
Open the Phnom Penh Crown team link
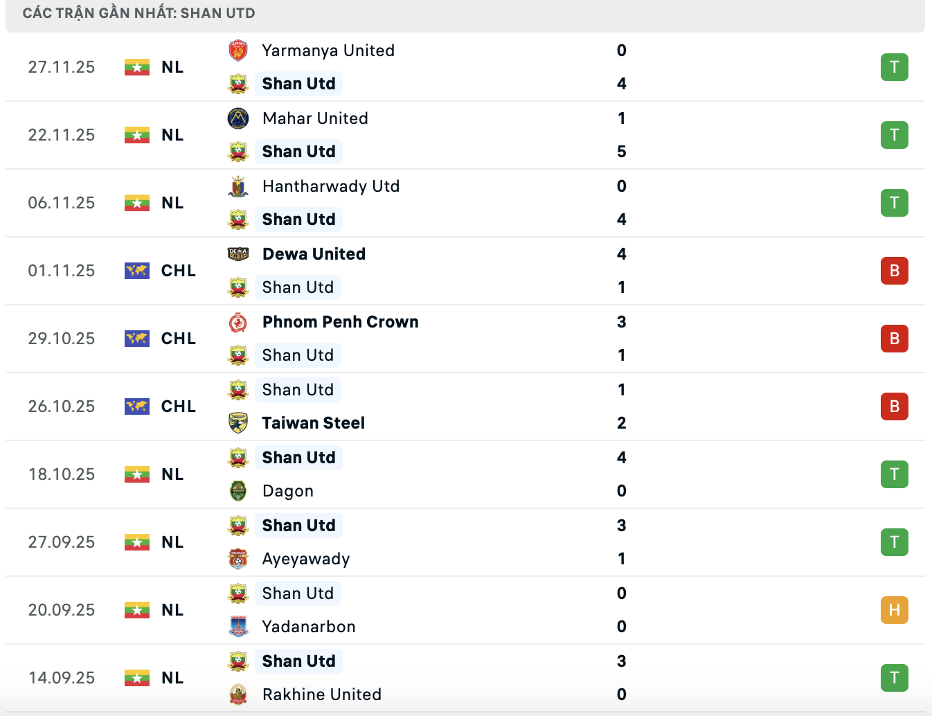point(341,322)
